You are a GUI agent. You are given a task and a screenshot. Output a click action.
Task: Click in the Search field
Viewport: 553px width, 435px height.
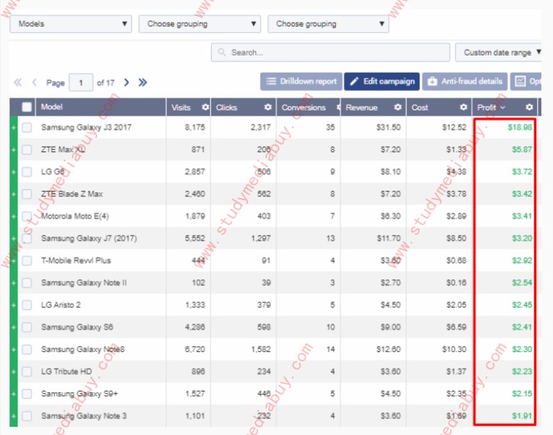pyautogui.click(x=331, y=53)
